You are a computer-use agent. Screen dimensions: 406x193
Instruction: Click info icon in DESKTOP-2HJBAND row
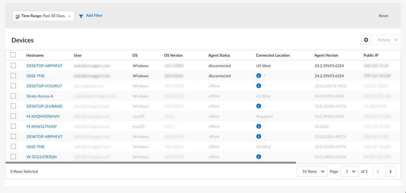click(x=258, y=106)
